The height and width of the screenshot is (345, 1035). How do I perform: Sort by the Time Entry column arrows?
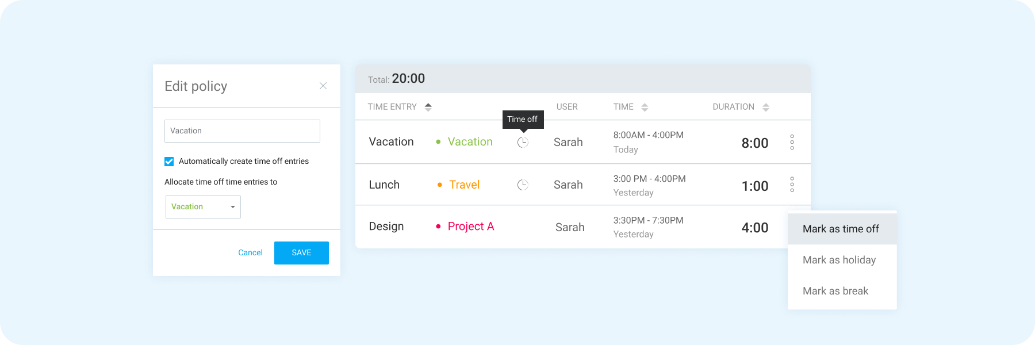pyautogui.click(x=428, y=107)
